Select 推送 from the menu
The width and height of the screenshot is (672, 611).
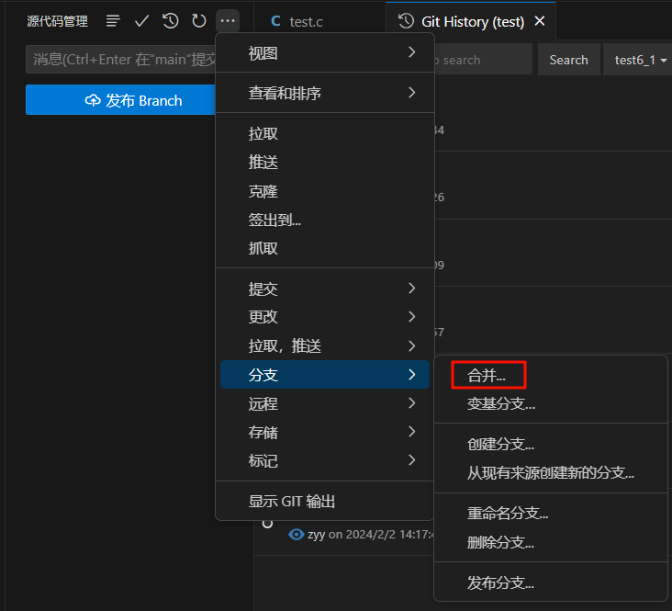click(x=325, y=163)
